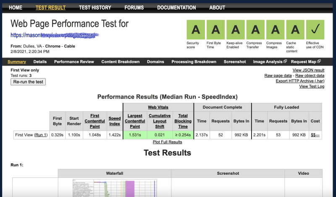Select the Summary tab

point(17,62)
